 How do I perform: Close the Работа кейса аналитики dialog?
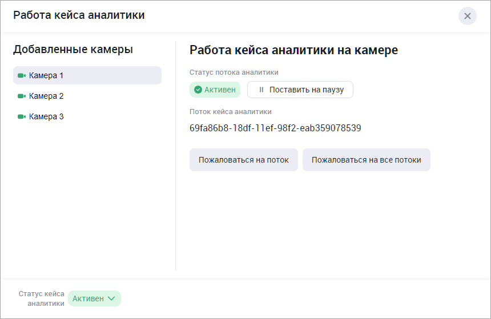click(x=467, y=16)
